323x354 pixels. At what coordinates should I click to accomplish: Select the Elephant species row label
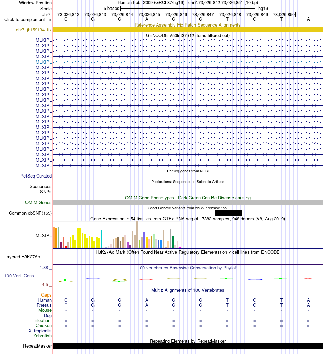coord(43,321)
